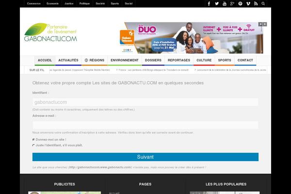Open the Culture navigation tab
The image size is (291, 194).
coord(204,60)
